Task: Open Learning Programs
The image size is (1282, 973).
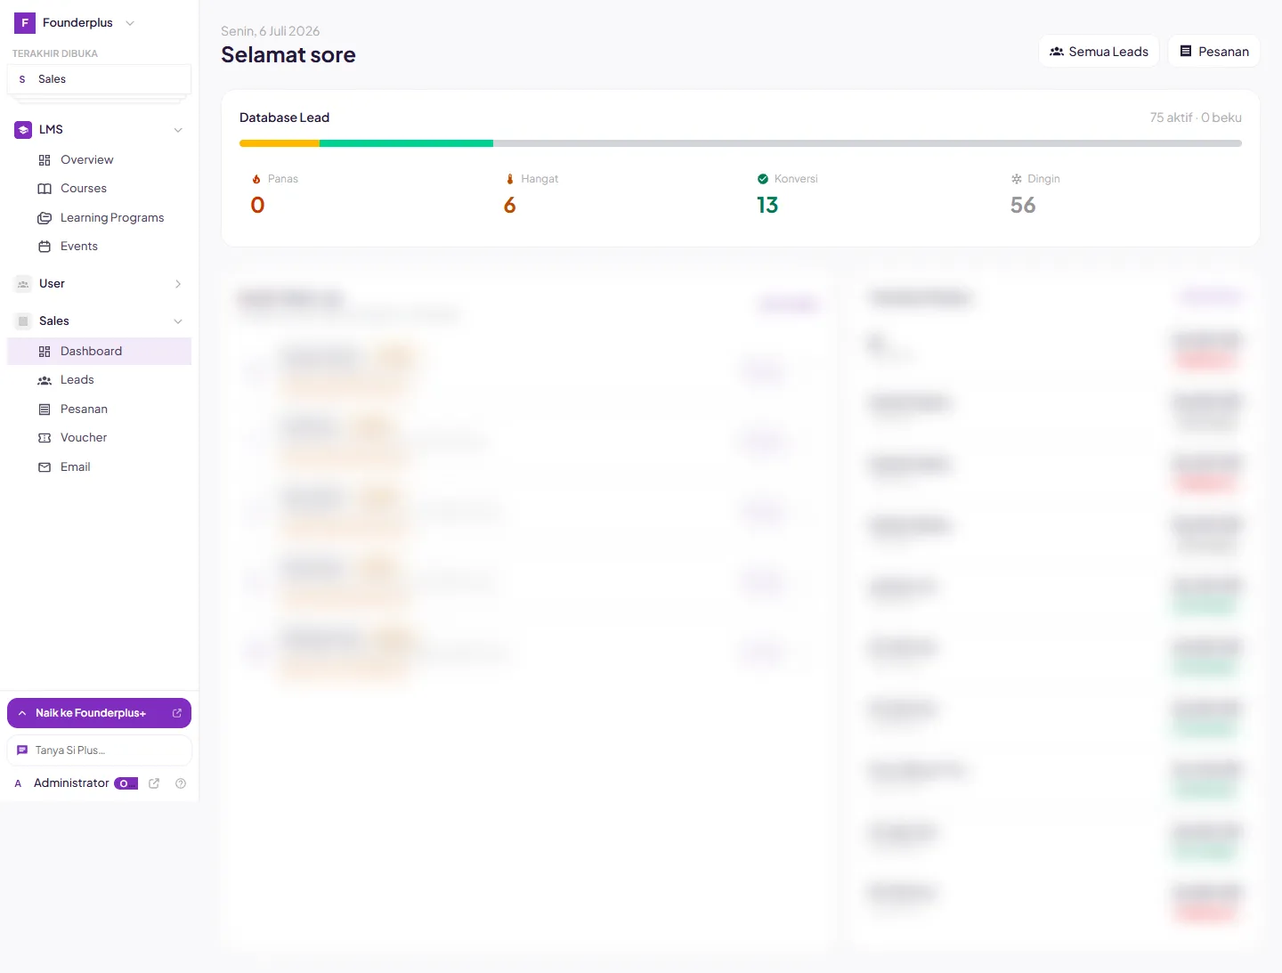Action: 99,218
